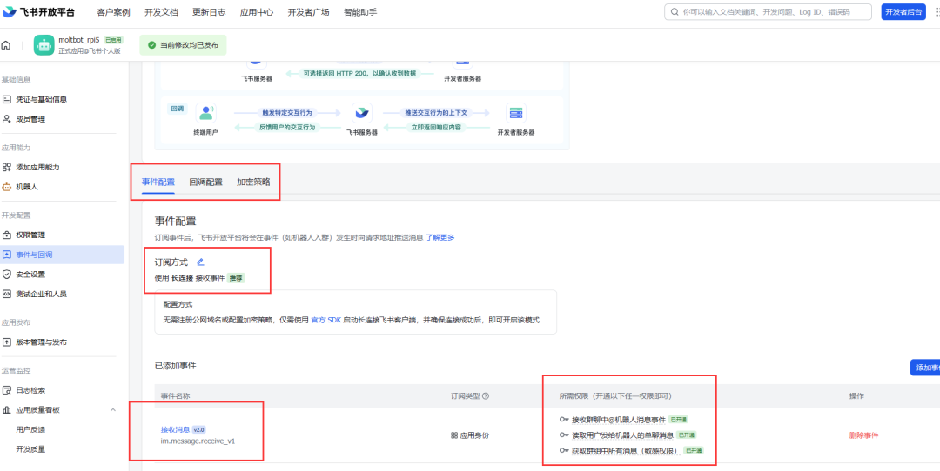Open the 接收消息 event link
The width and height of the screenshot is (940, 471).
click(x=175, y=429)
